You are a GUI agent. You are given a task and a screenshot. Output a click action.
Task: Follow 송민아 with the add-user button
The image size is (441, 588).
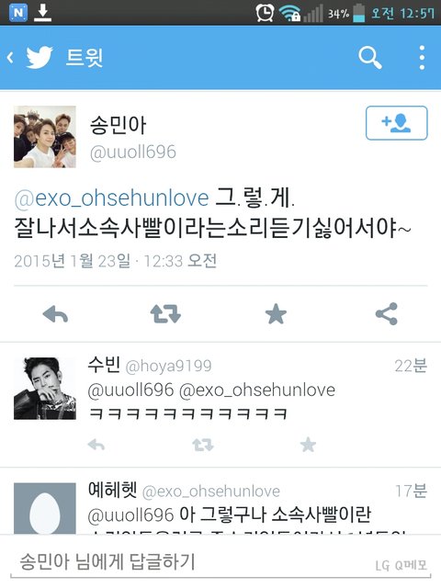pyautogui.click(x=396, y=123)
